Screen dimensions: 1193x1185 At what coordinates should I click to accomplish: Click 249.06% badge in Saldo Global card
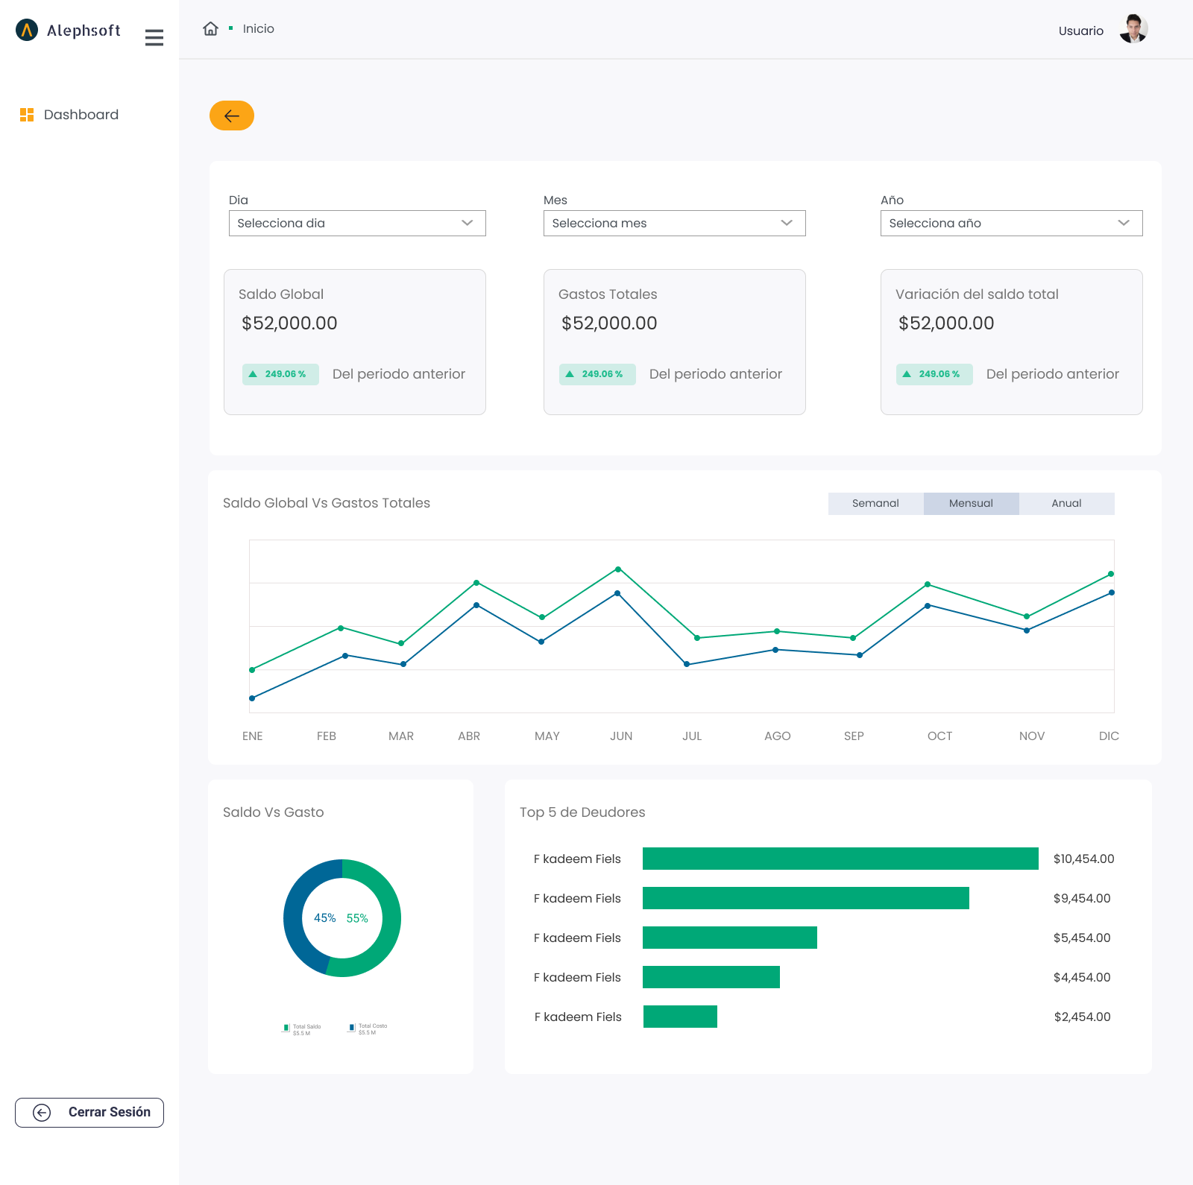(x=280, y=374)
